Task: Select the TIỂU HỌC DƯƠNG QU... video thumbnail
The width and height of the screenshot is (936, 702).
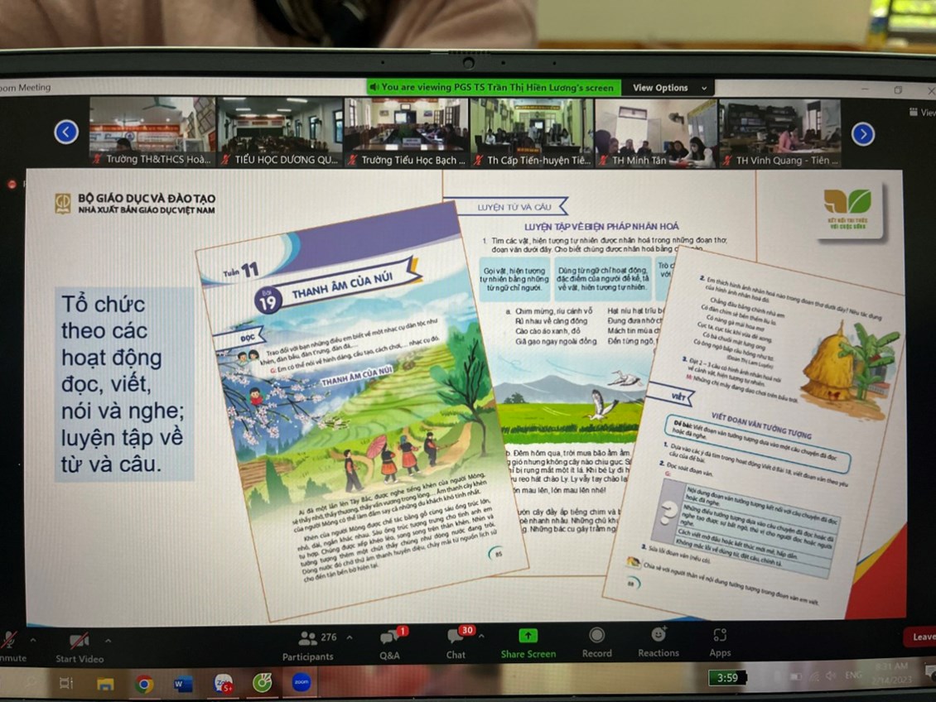Action: point(279,132)
